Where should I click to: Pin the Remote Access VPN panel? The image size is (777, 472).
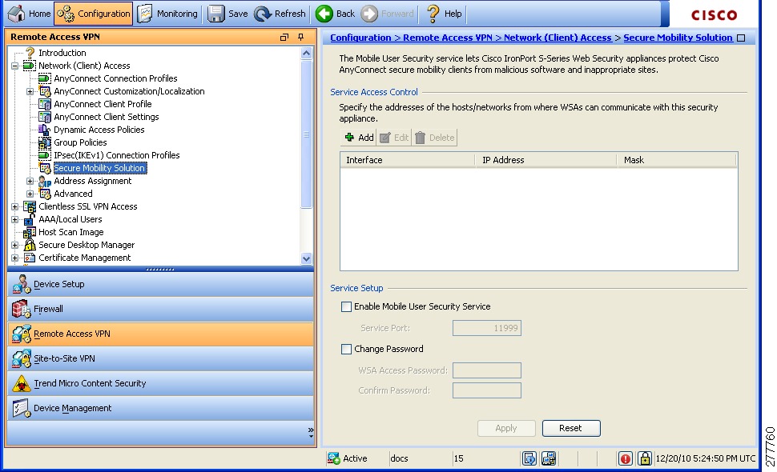click(301, 37)
